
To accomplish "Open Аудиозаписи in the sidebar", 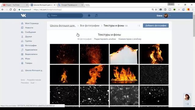I will pyautogui.click(x=31, y=50).
